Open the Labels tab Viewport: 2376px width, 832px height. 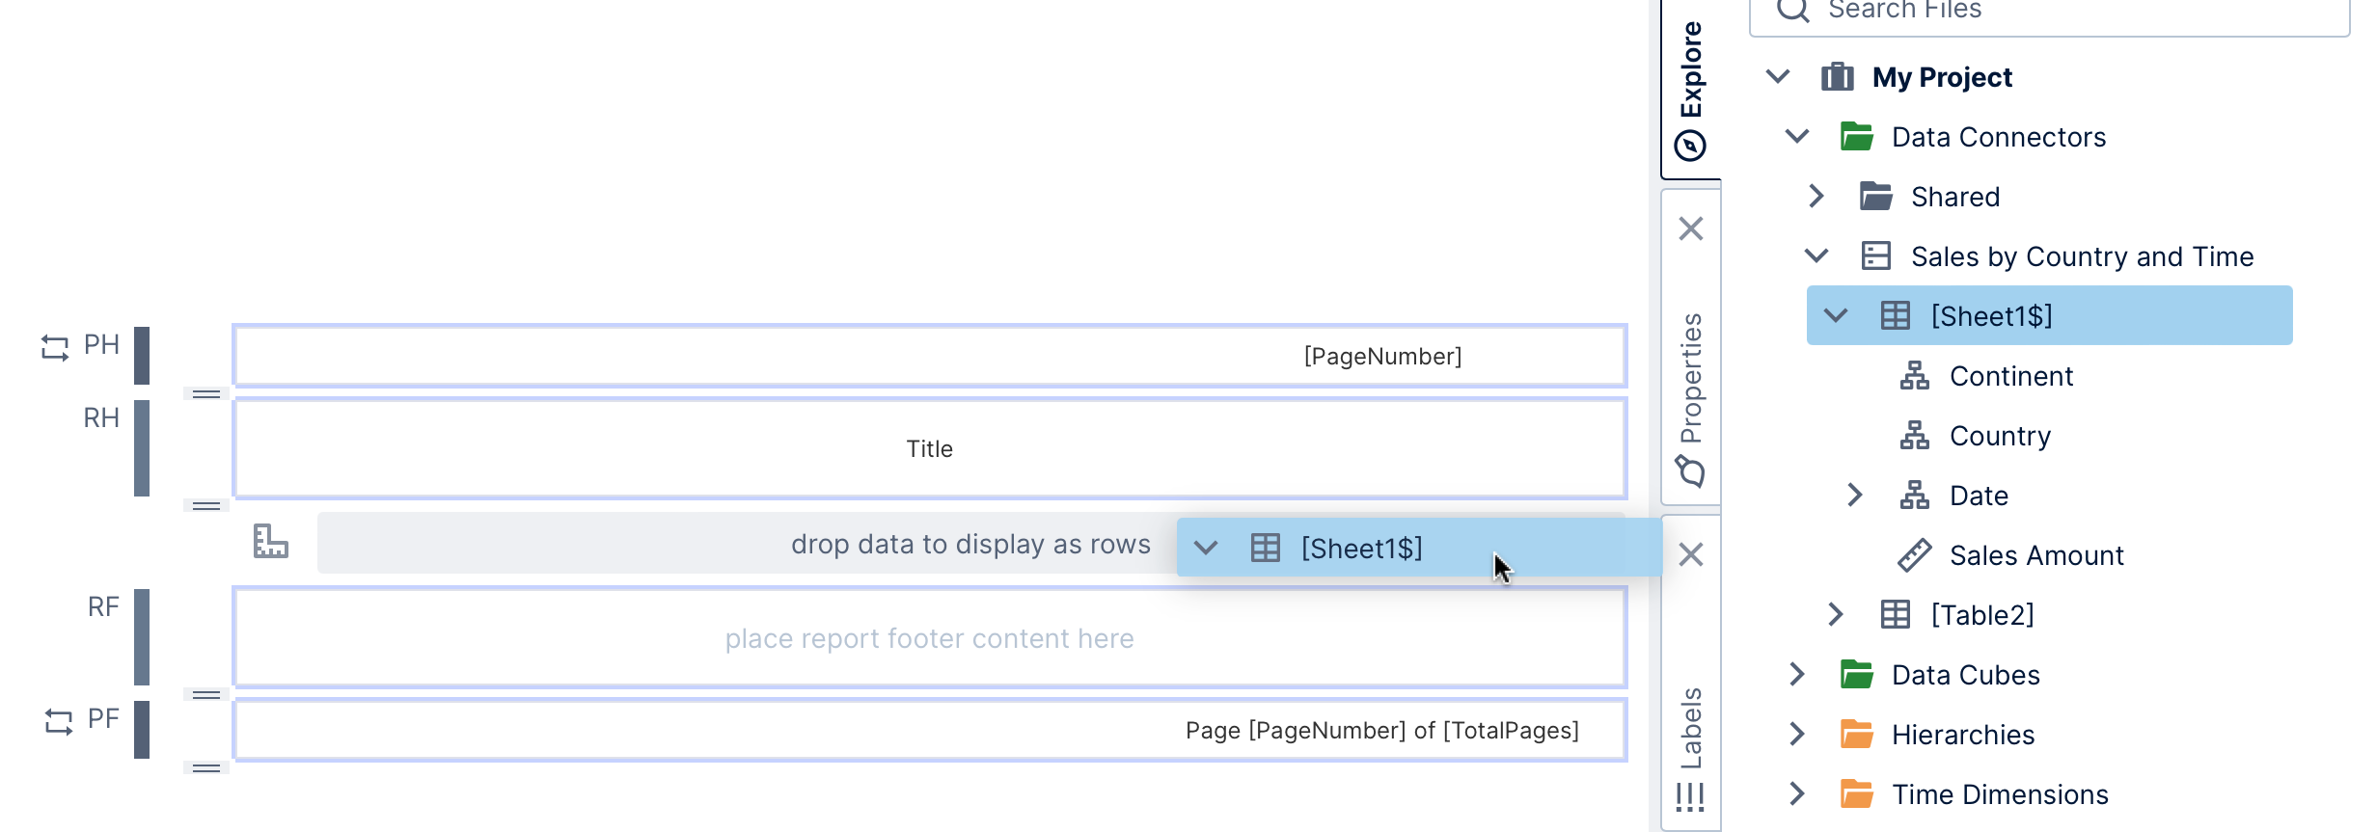tap(1690, 747)
